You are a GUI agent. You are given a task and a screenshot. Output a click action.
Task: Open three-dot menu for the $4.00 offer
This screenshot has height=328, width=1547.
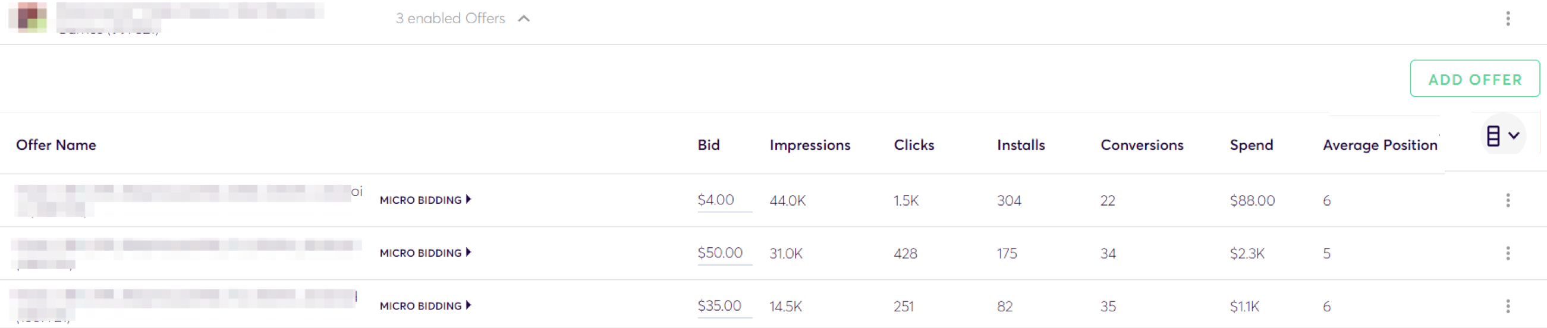click(x=1507, y=201)
